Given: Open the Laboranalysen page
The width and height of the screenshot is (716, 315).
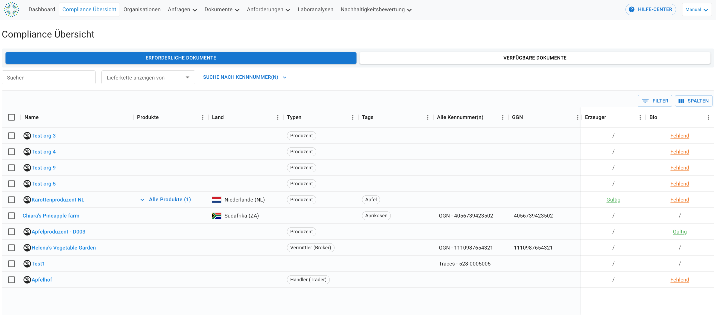Looking at the screenshot, I should (x=315, y=9).
